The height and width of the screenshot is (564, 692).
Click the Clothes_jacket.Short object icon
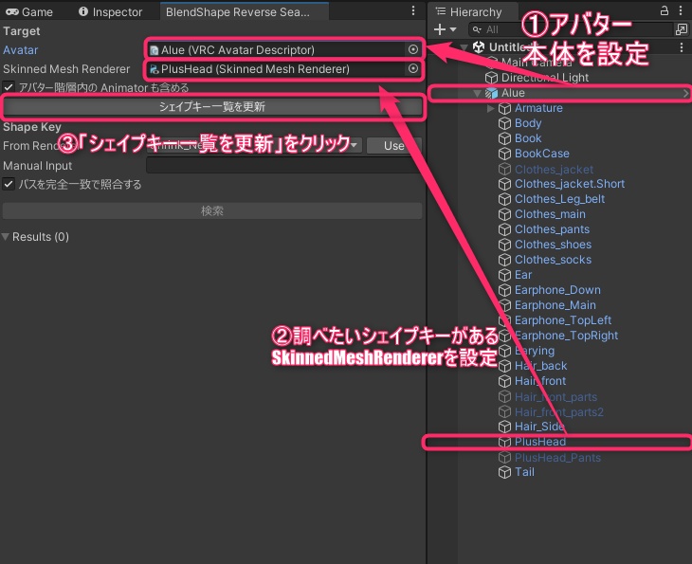click(x=504, y=184)
